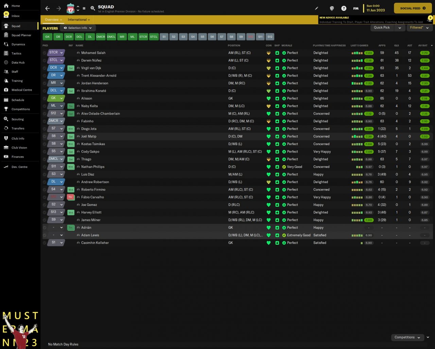Image resolution: width=435 pixels, height=349 pixels.
Task: Toggle the selection circle on Adrián's row
Action: (x=45, y=228)
